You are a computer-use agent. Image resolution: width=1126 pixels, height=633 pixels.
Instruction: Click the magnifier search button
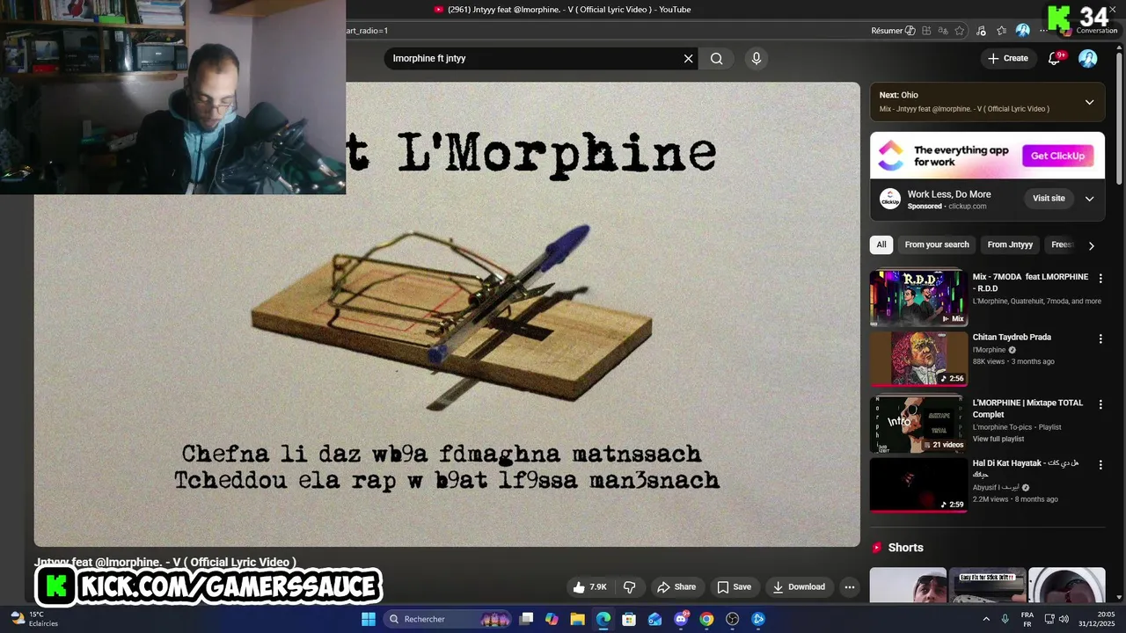(716, 59)
